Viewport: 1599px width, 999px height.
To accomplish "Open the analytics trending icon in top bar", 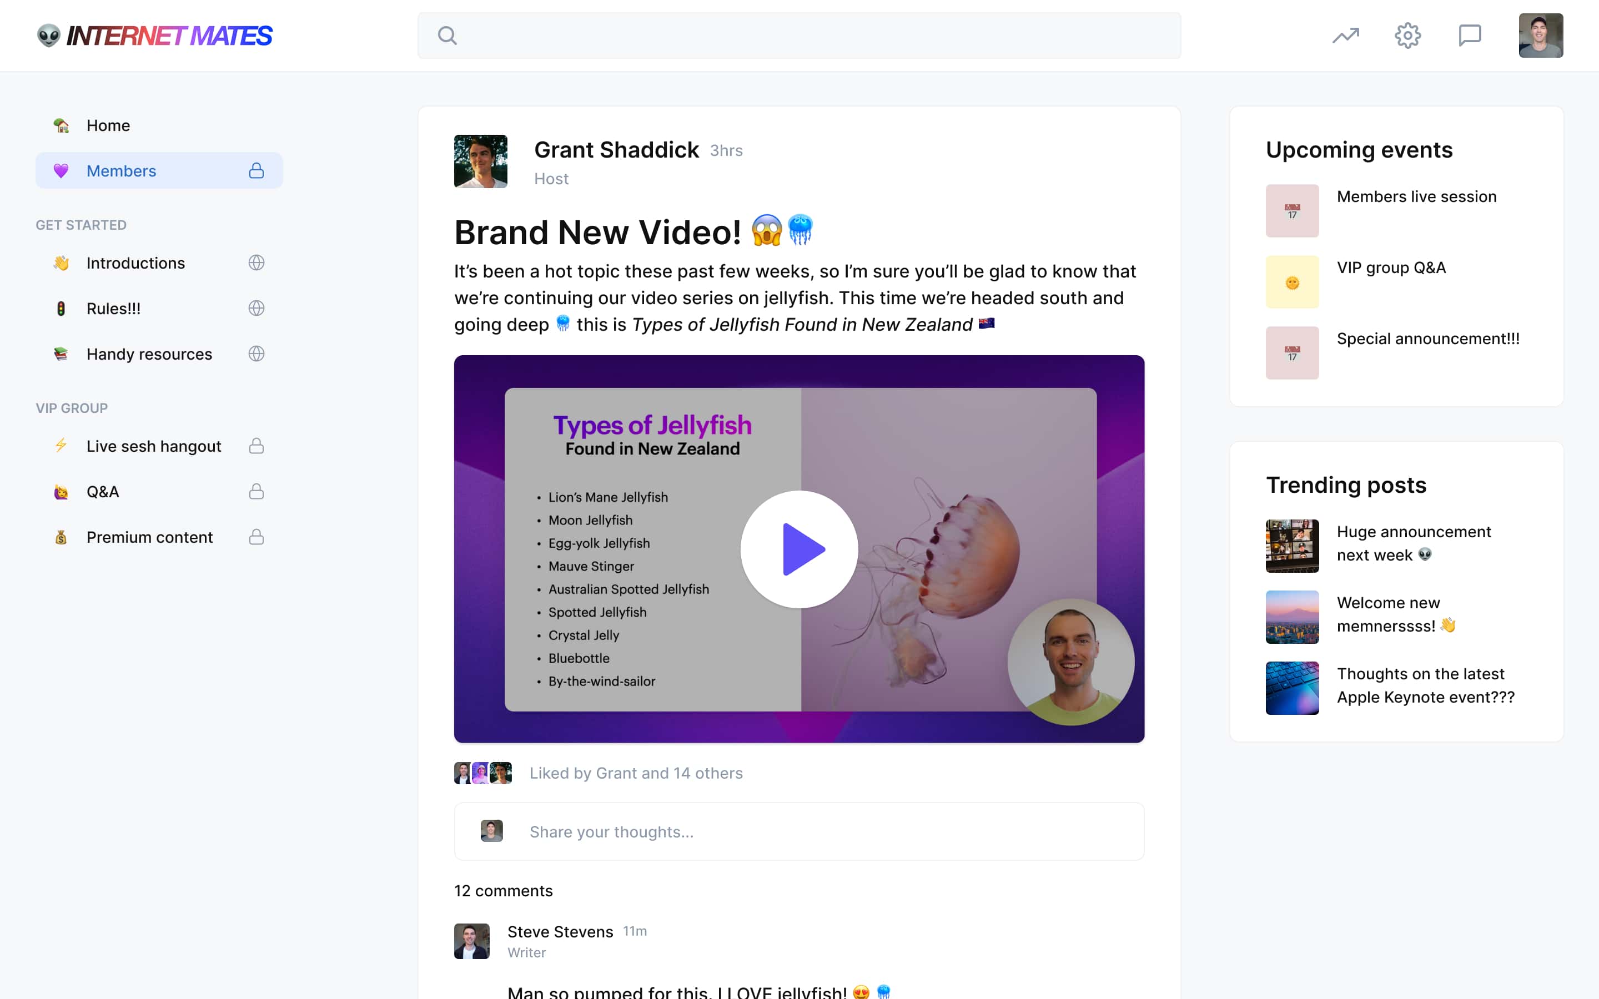I will tap(1346, 35).
